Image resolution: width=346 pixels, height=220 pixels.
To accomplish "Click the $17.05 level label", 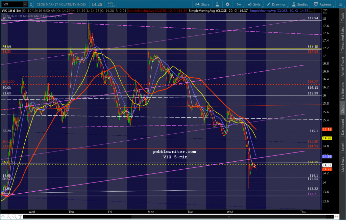I will 313,51.
